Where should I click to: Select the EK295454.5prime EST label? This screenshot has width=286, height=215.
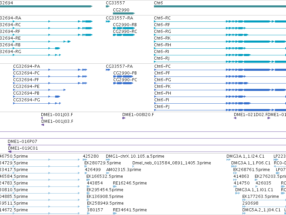pyautogui.click(x=105, y=190)
